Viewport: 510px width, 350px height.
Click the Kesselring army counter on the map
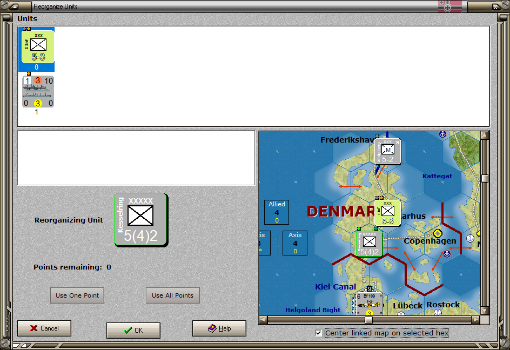369,244
